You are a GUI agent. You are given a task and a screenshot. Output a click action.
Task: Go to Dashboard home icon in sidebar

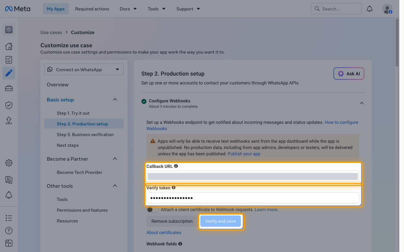coord(9,46)
